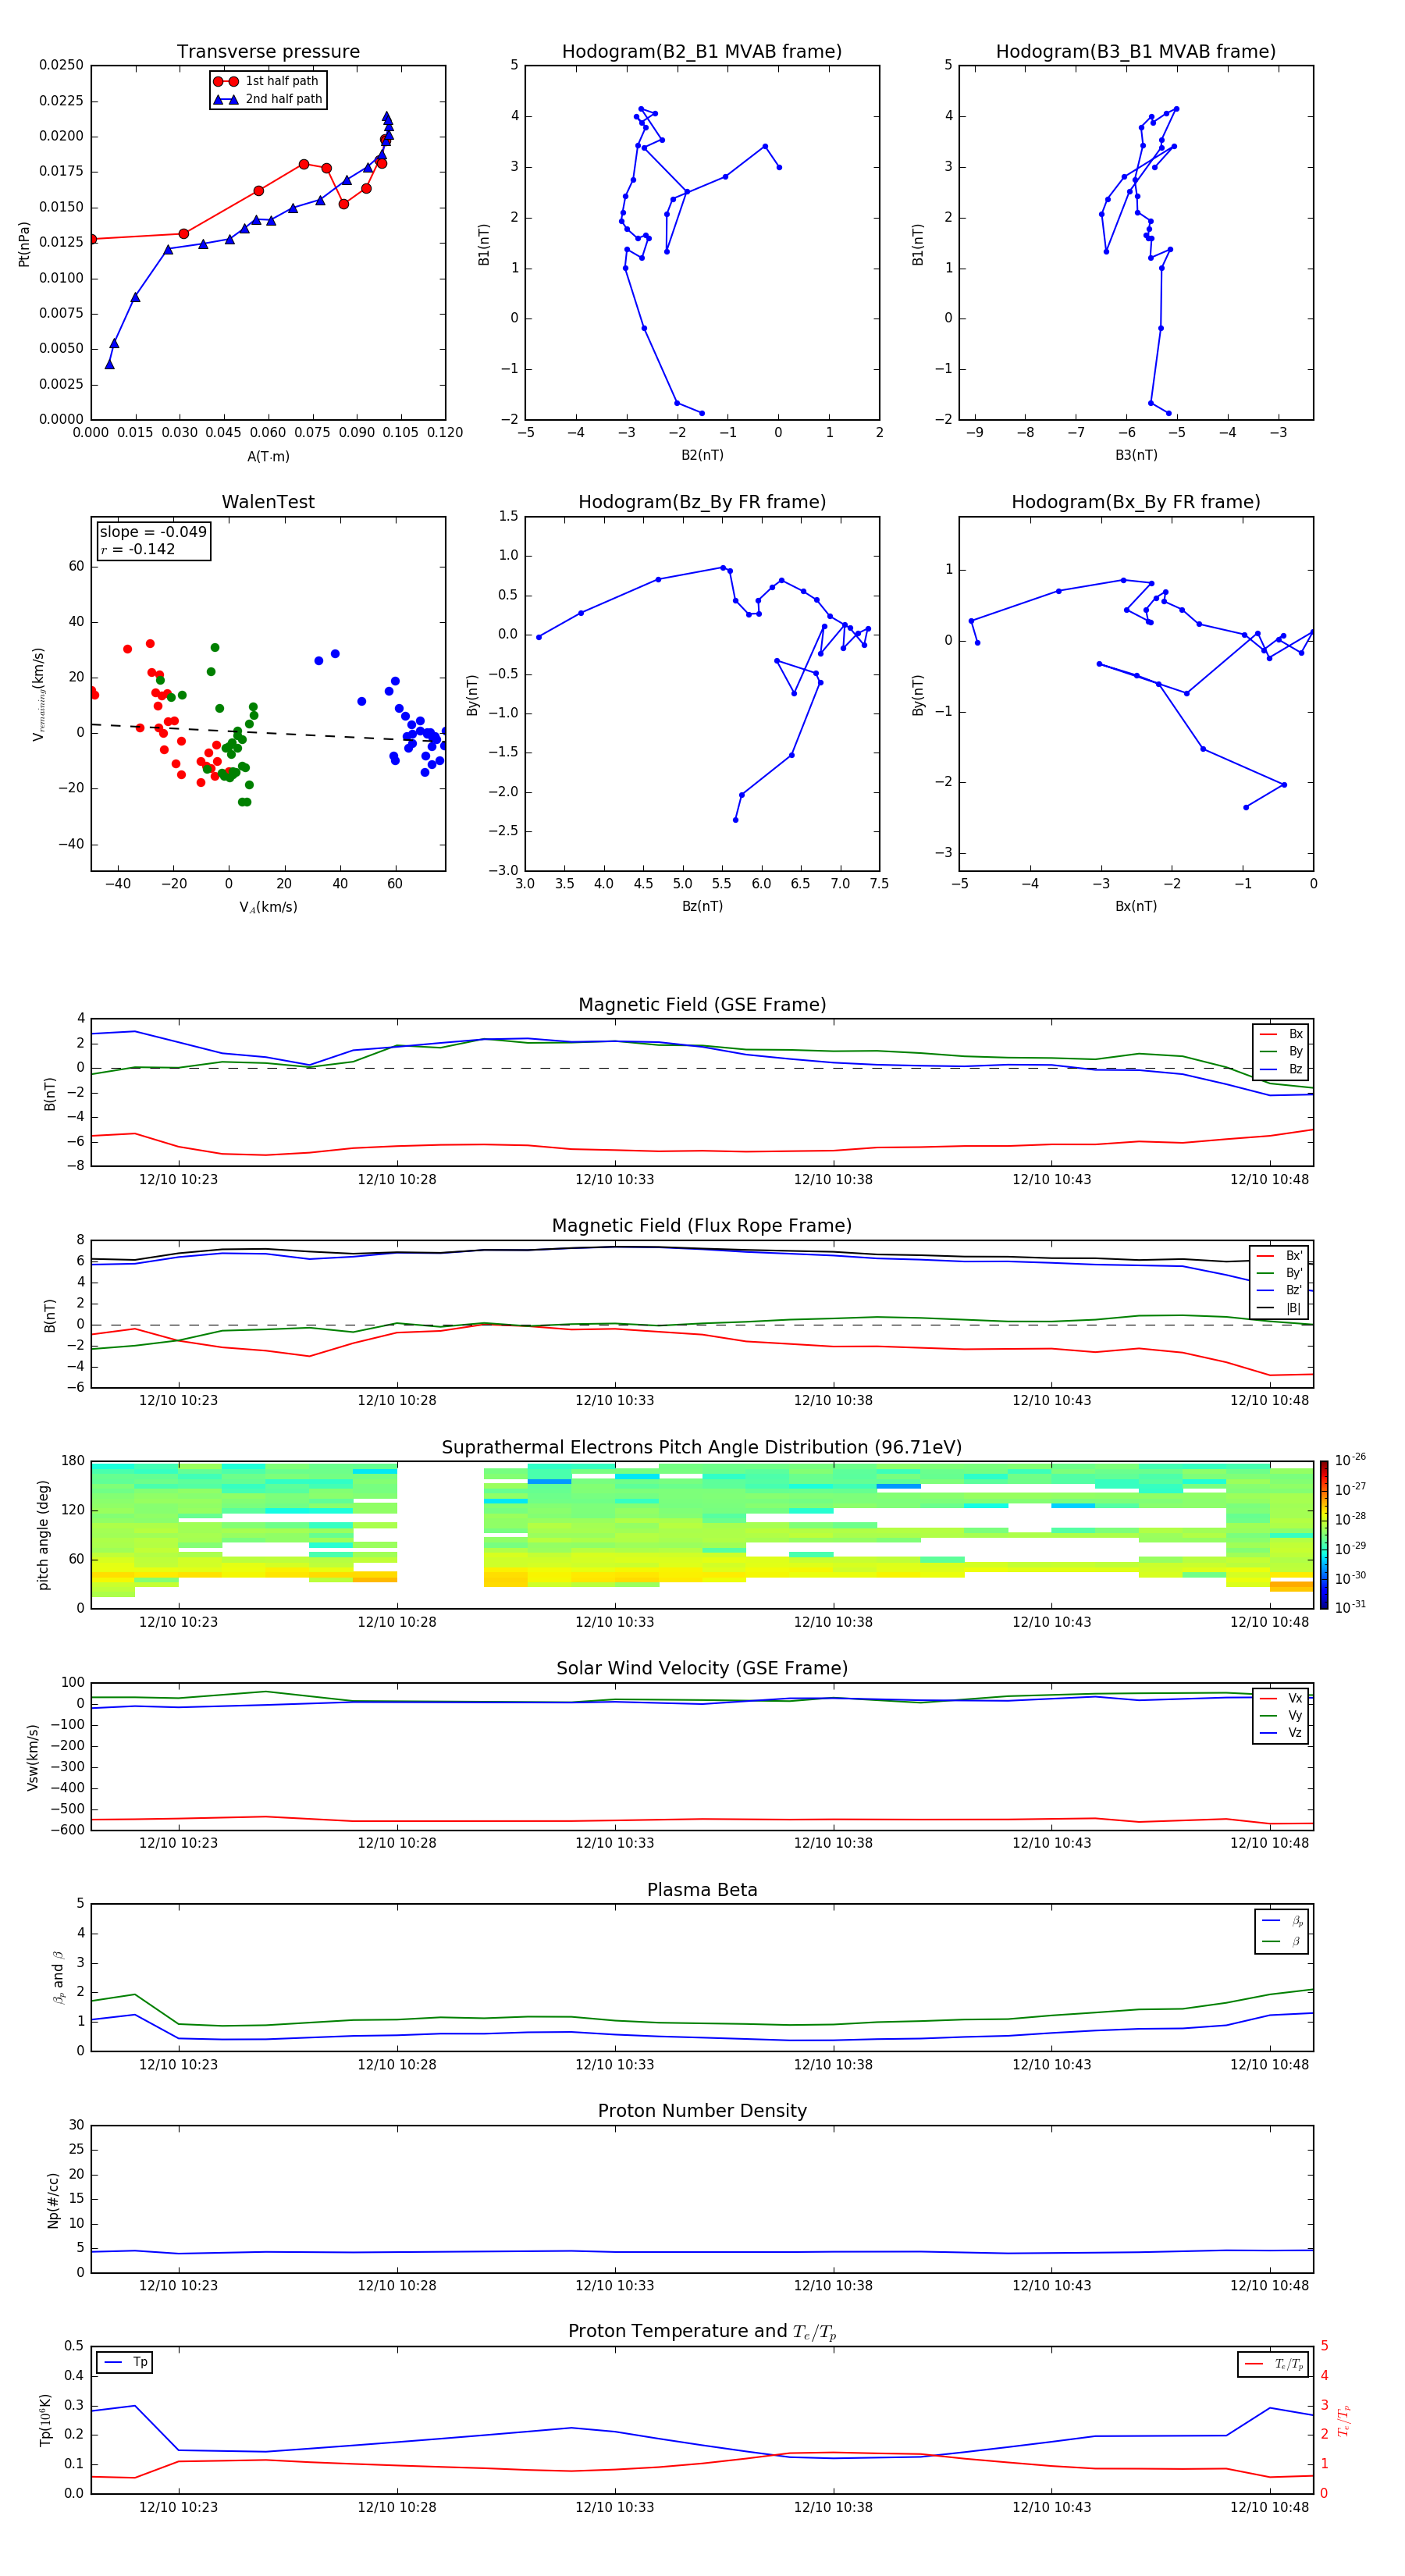Select the blue 'Bz' legend entry in GSE panel
1405x2576 pixels.
(1281, 1069)
